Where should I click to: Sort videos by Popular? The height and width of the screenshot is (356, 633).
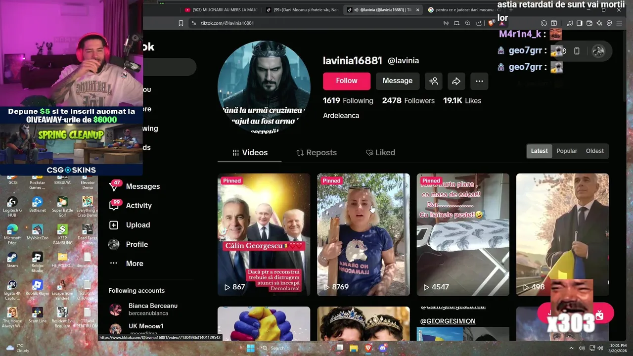click(x=567, y=151)
